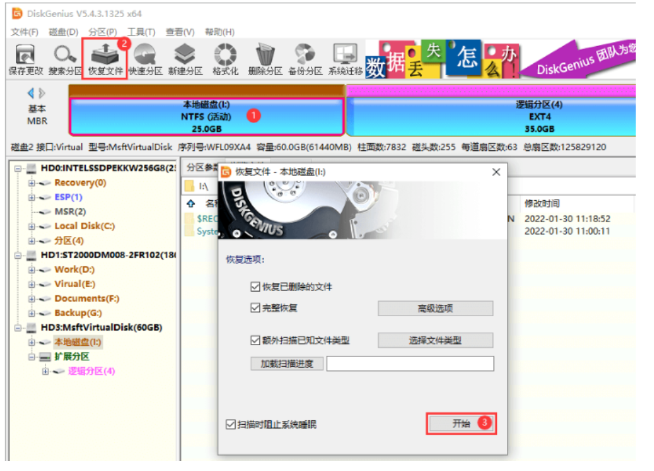Select the 本地磁盘(I:) NTFS partition bar

coord(207,117)
